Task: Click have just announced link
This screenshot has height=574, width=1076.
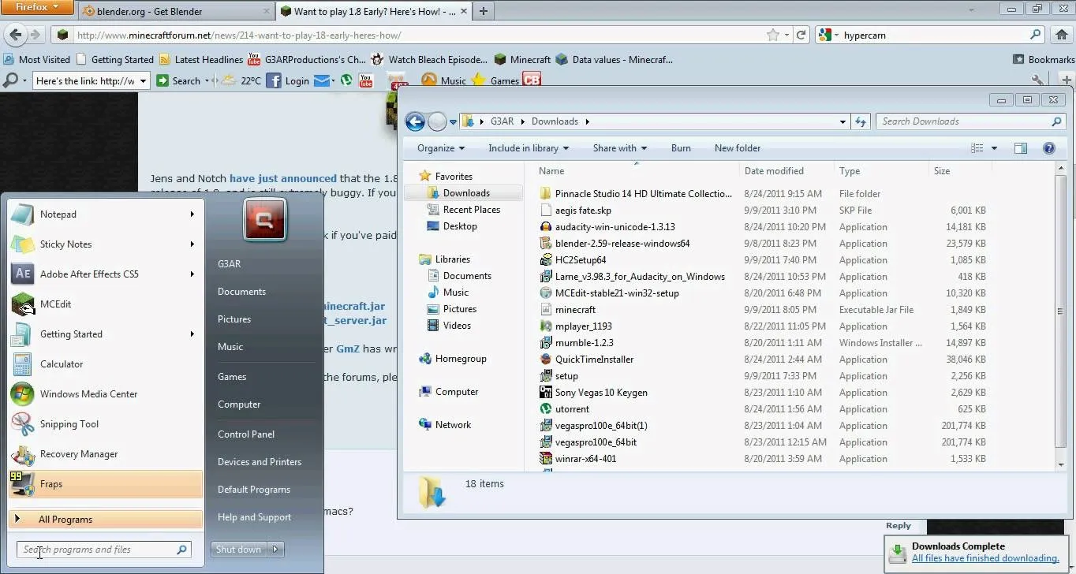Action: tap(283, 179)
